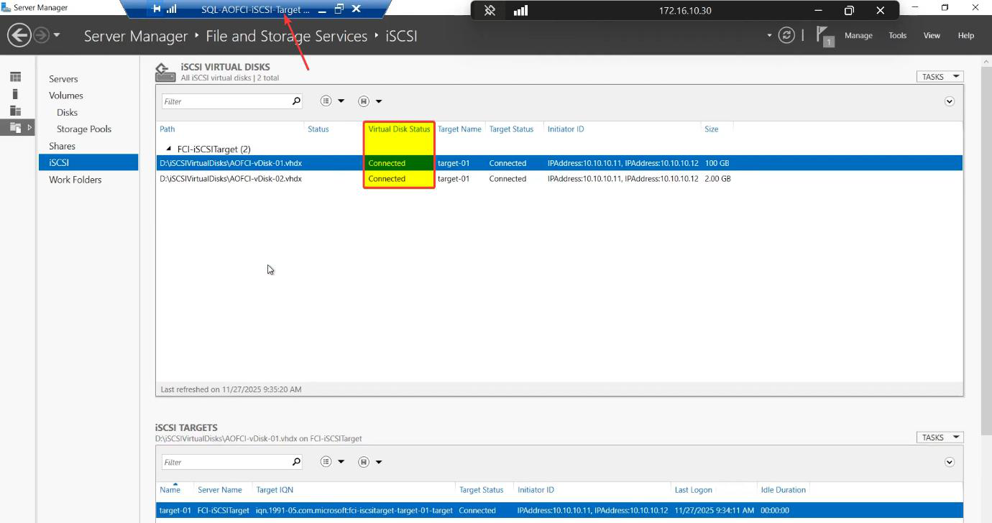Image resolution: width=992 pixels, height=523 pixels.
Task: Open the Manage menu
Action: pos(858,35)
